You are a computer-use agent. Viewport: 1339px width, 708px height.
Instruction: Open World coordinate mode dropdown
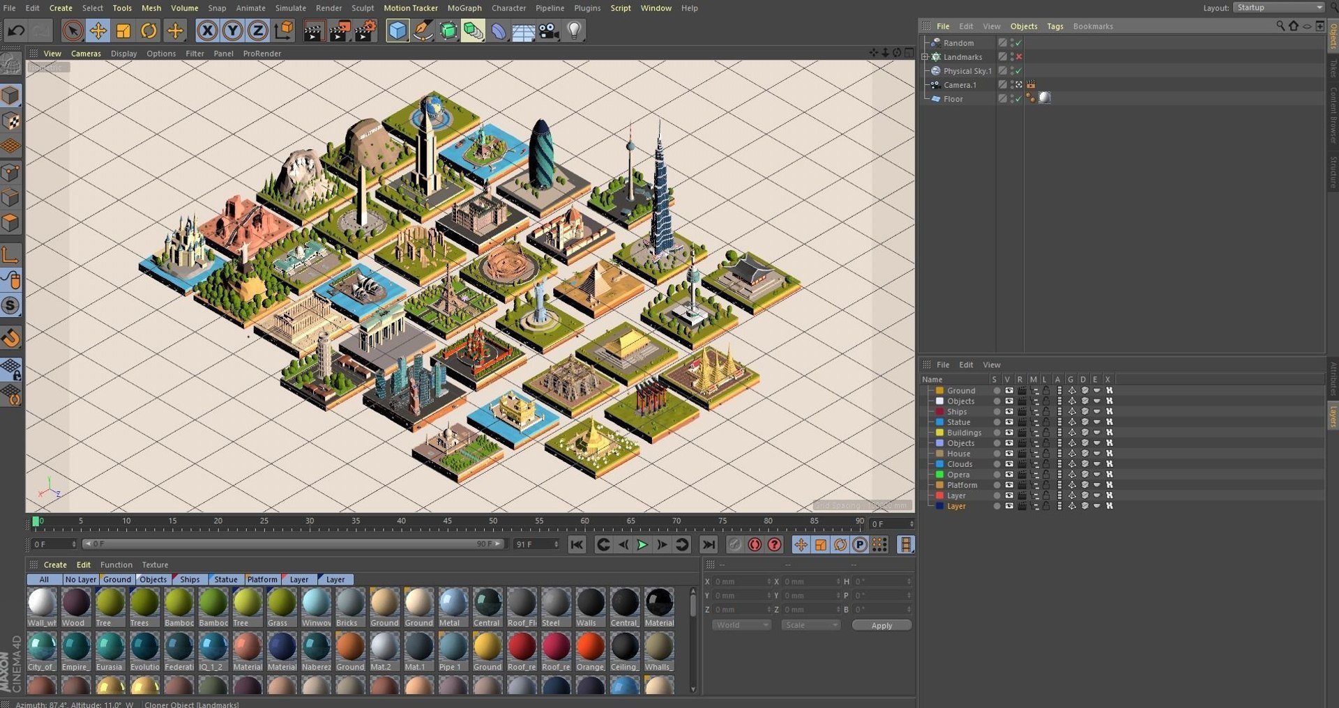click(741, 625)
